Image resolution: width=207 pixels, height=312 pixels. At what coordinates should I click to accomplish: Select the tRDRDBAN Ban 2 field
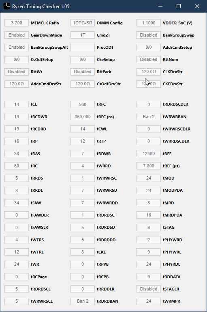click(x=83, y=301)
